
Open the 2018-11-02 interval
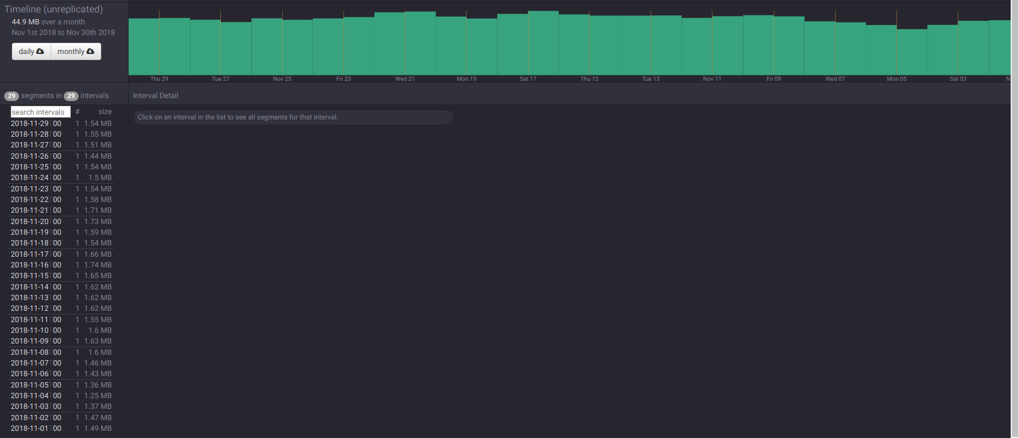61,418
